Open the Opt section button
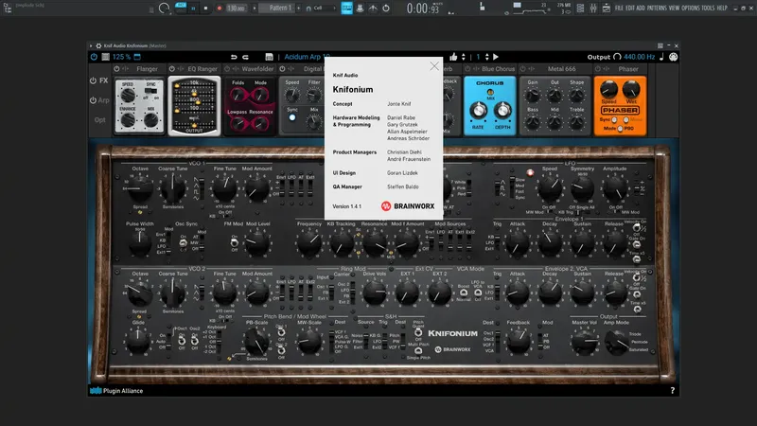757x426 pixels. [99, 120]
